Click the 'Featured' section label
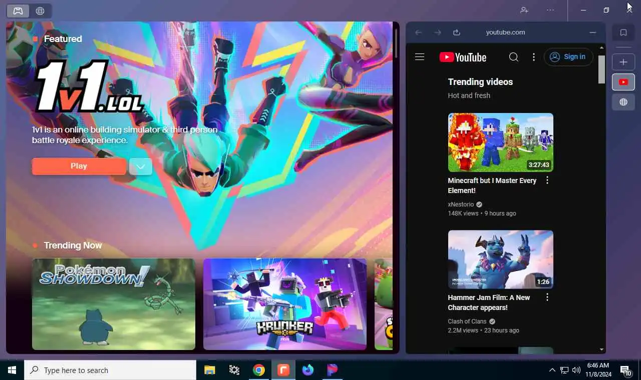This screenshot has width=641, height=380. click(63, 39)
